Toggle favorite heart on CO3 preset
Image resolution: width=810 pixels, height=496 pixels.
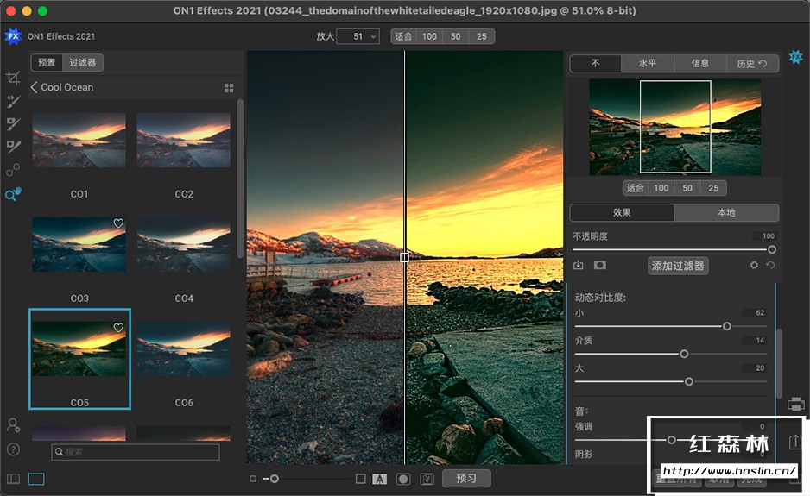[119, 223]
